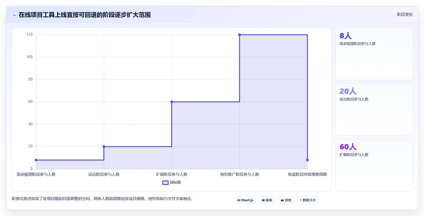This screenshot has height=216, width=425.
Task: Select the 数据卡片 tag
Action: coord(307,200)
